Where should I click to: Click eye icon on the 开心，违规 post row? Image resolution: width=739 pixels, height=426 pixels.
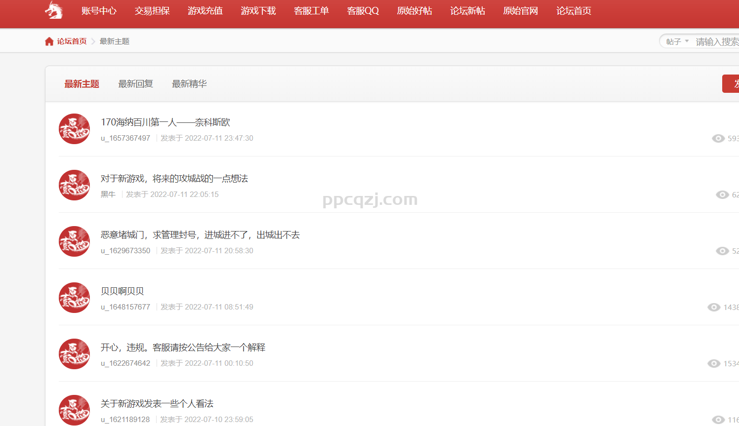(x=714, y=364)
